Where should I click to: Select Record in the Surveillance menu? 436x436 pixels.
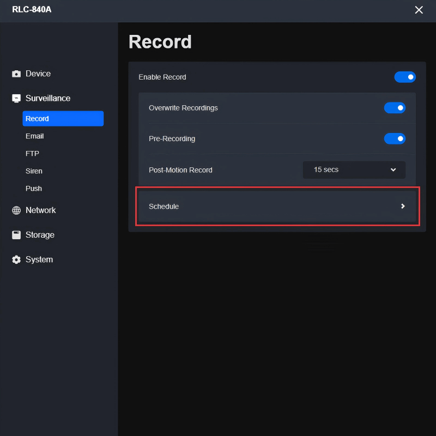pyautogui.click(x=63, y=118)
